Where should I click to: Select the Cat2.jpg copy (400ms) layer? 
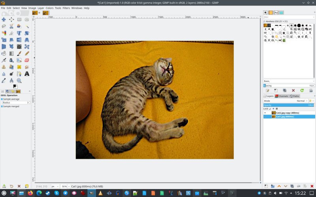click(x=289, y=113)
